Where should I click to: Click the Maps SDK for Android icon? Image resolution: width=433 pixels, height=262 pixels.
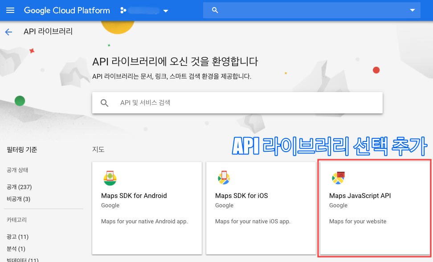(x=110, y=178)
